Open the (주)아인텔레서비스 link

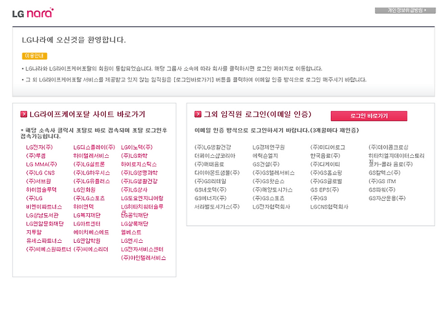(x=143, y=258)
